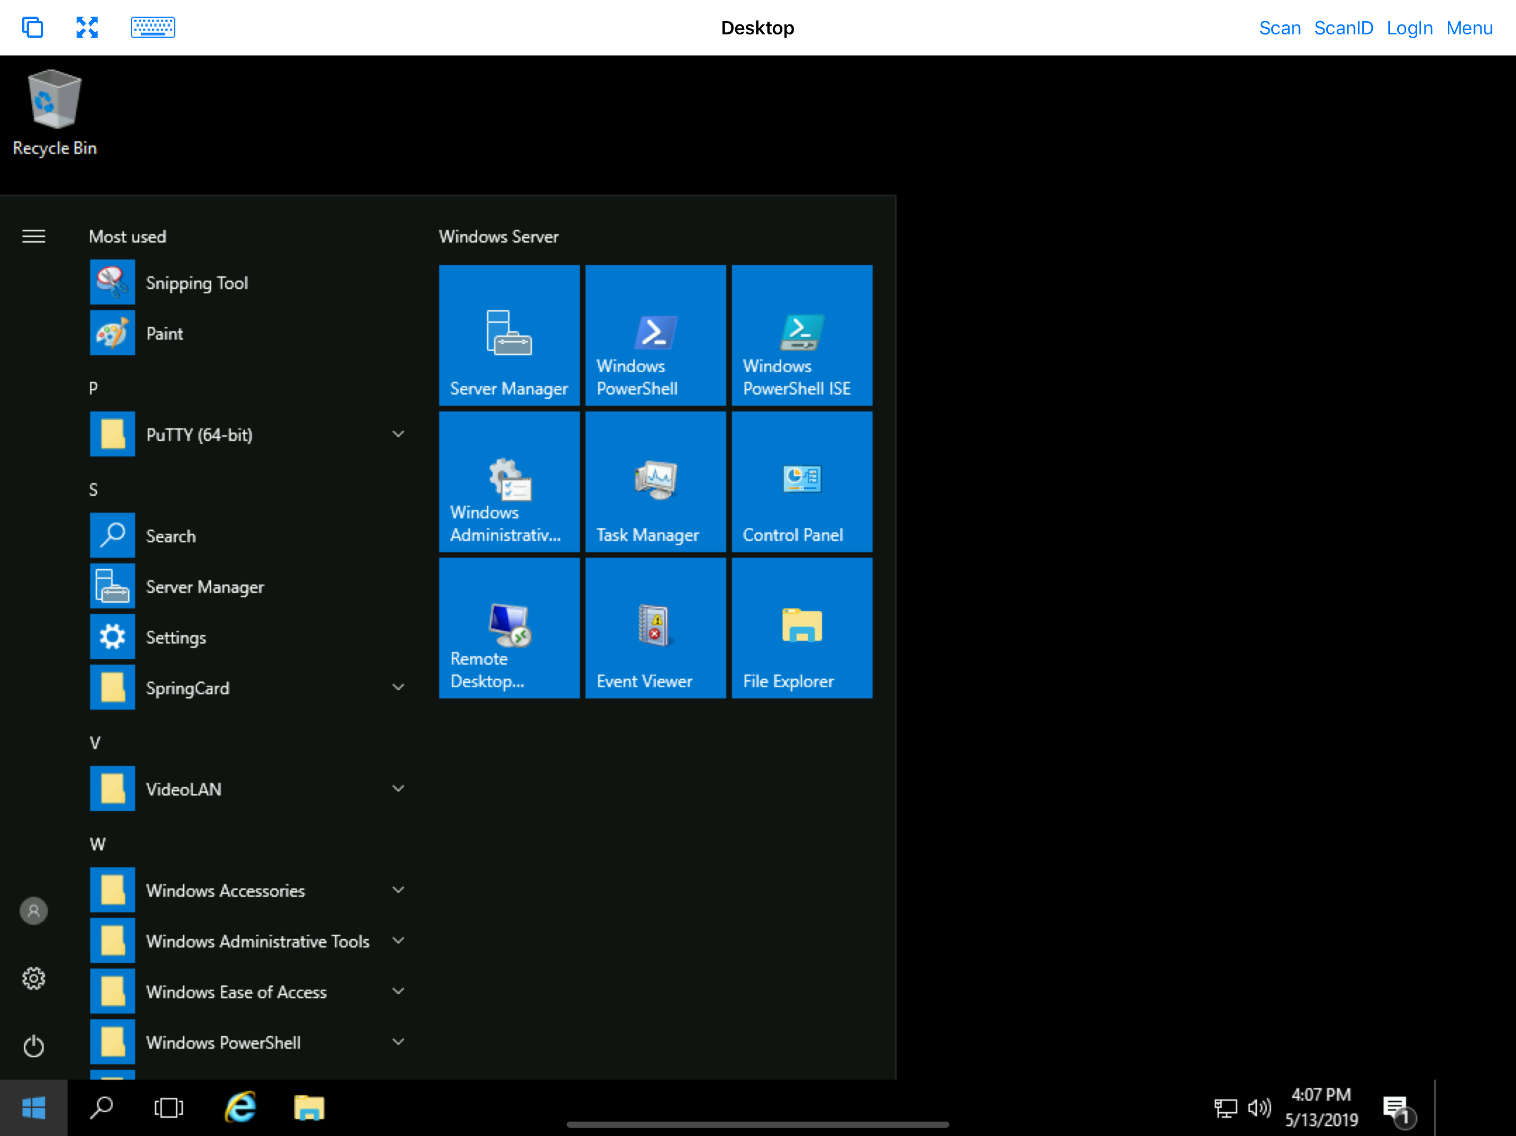Open the Recycle Bin desktop icon
This screenshot has width=1516, height=1136.
54,113
